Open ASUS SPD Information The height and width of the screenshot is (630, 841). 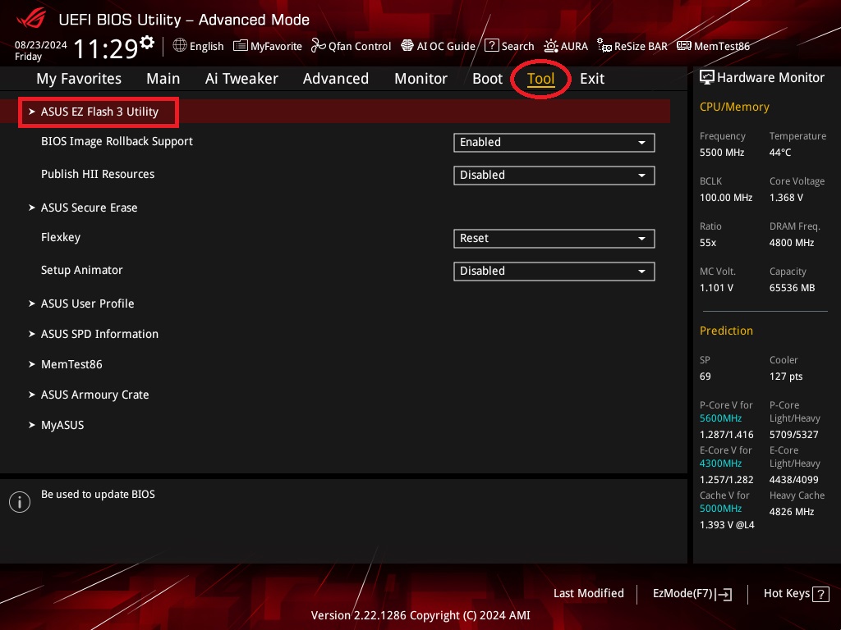(x=99, y=334)
